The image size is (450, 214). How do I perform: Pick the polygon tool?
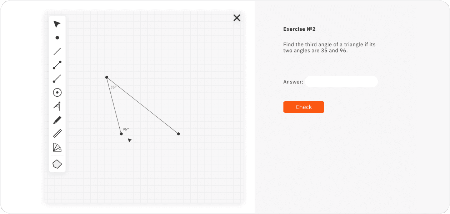(57, 164)
